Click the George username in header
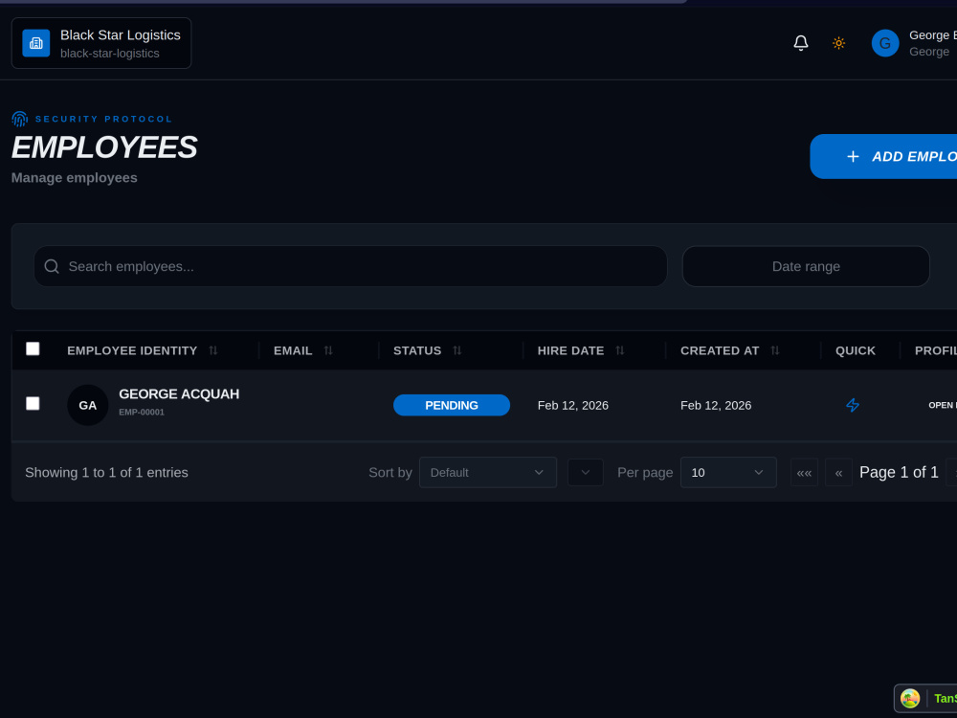The height and width of the screenshot is (718, 957). [x=929, y=52]
